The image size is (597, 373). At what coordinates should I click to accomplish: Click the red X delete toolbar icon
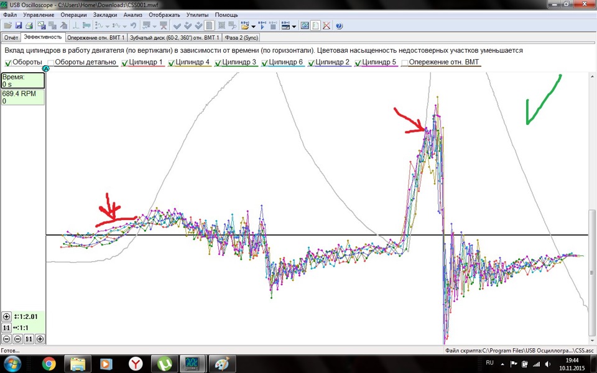[x=326, y=25]
